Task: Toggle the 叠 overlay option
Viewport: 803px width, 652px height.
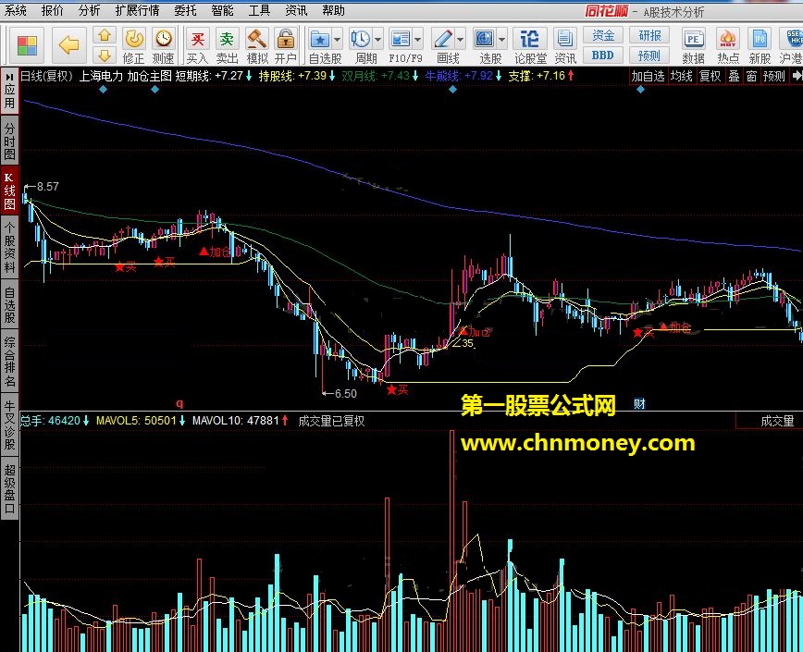Action: tap(734, 76)
